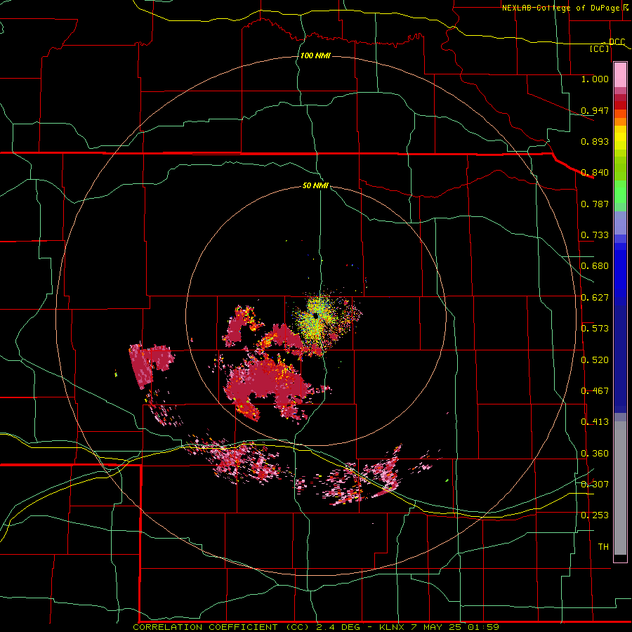Click the CORRELATION COEFFICIENT caption text
The width and height of the screenshot is (632, 632).
pyautogui.click(x=209, y=627)
